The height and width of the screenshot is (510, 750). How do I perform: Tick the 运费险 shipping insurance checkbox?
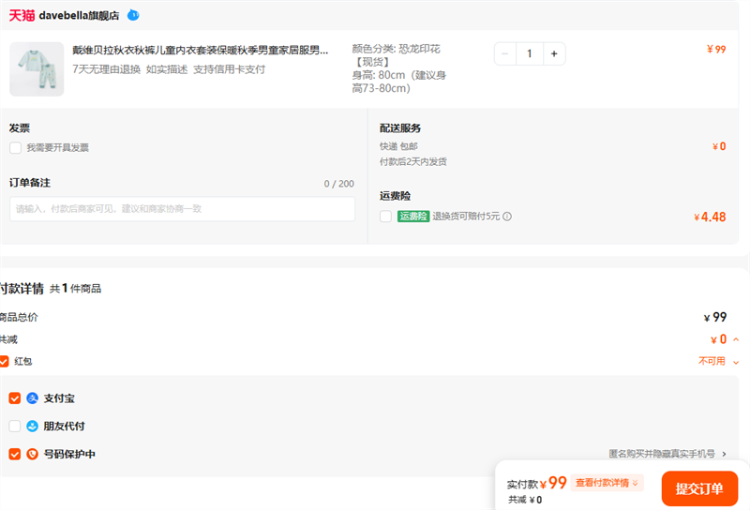click(386, 217)
